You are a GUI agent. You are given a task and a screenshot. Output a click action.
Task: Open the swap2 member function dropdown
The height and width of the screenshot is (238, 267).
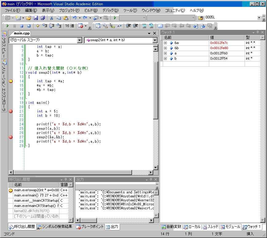[155, 40]
